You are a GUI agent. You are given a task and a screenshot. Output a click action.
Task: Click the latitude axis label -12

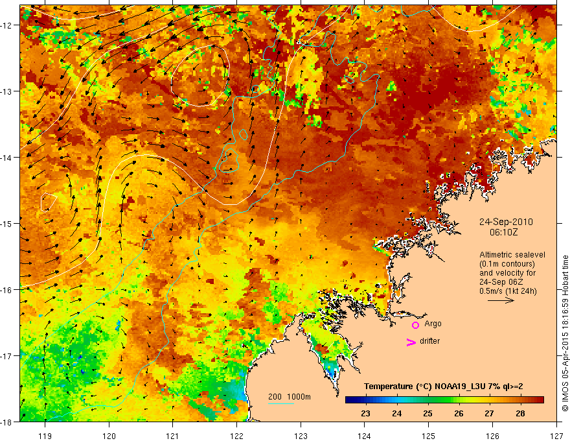pos(6,25)
